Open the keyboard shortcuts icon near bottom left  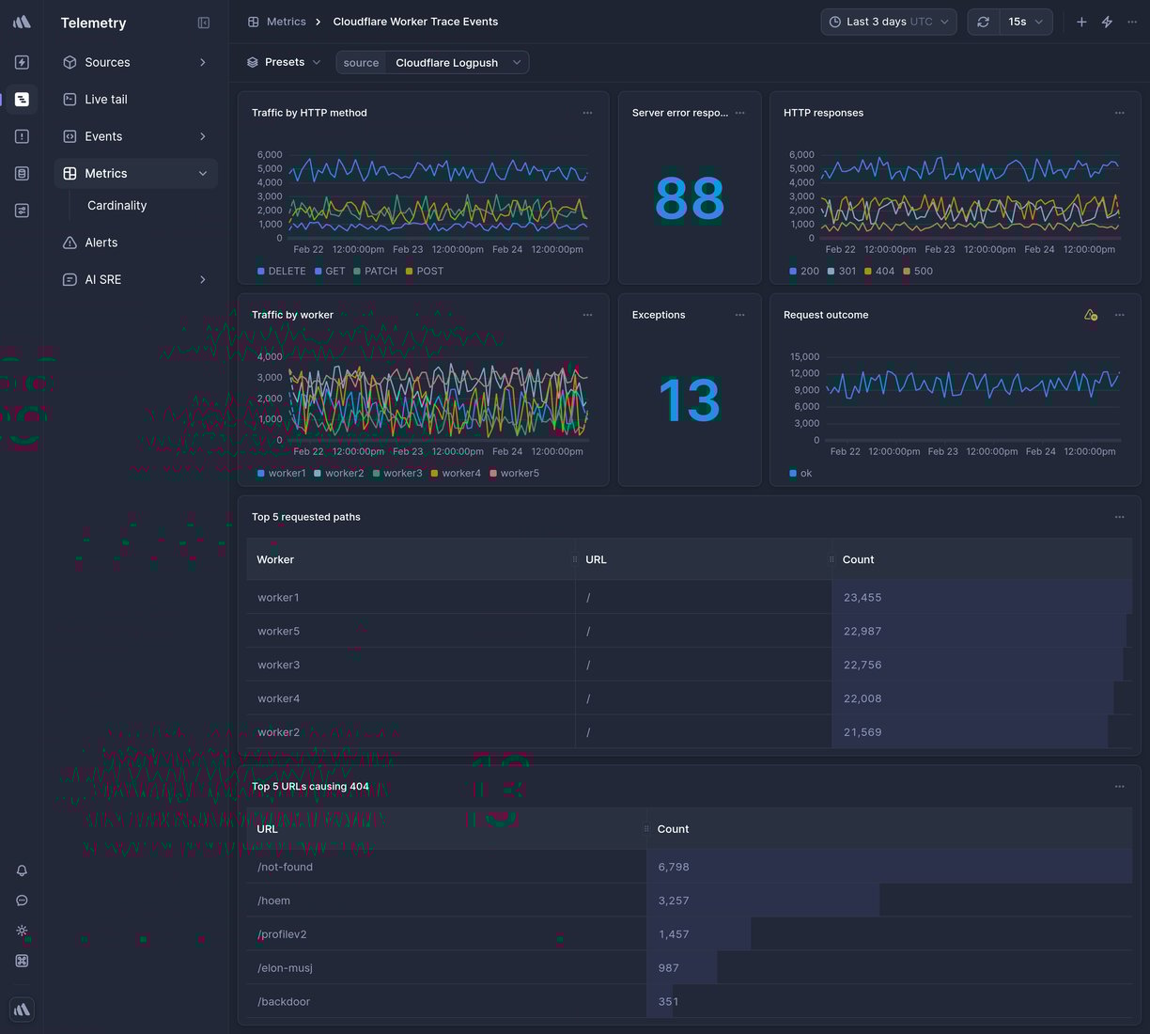point(21,961)
